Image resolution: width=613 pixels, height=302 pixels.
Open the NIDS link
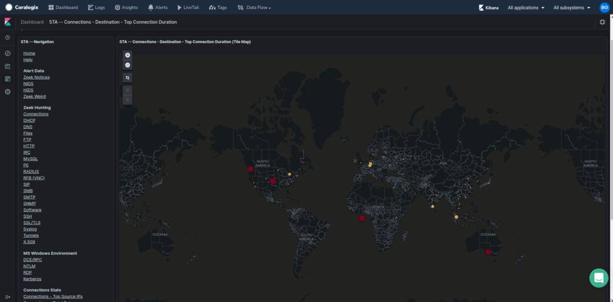pos(29,84)
